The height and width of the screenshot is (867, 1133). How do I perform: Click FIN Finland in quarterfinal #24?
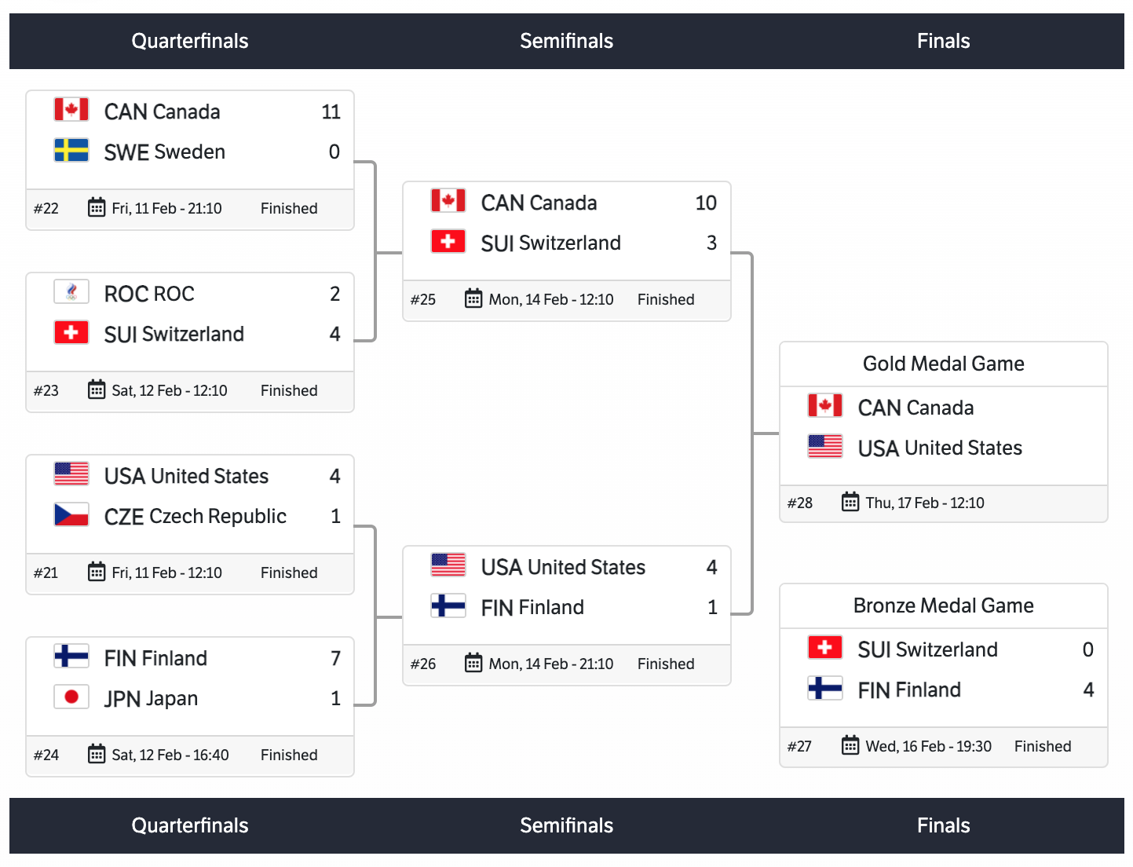tap(155, 658)
